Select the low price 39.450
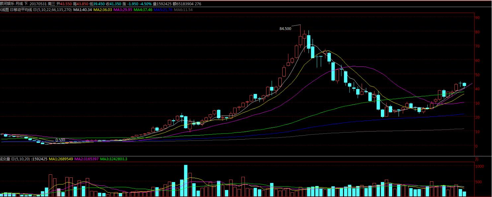The width and height of the screenshot is (492, 197). [99, 4]
